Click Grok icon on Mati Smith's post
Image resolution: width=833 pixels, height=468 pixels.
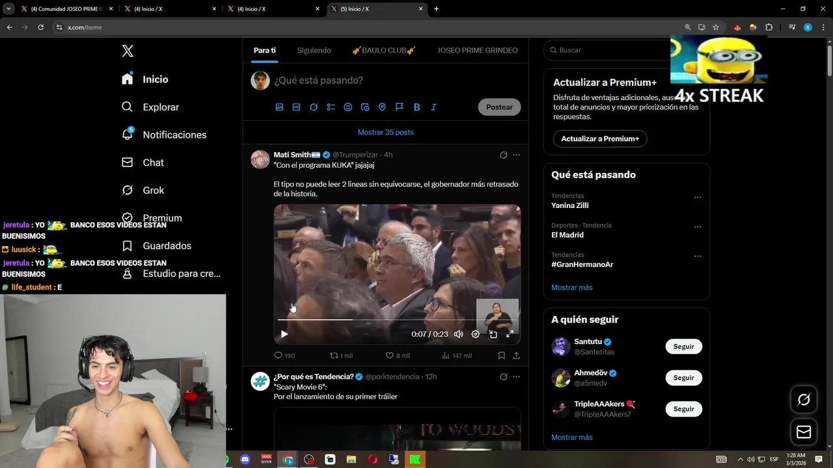click(503, 155)
